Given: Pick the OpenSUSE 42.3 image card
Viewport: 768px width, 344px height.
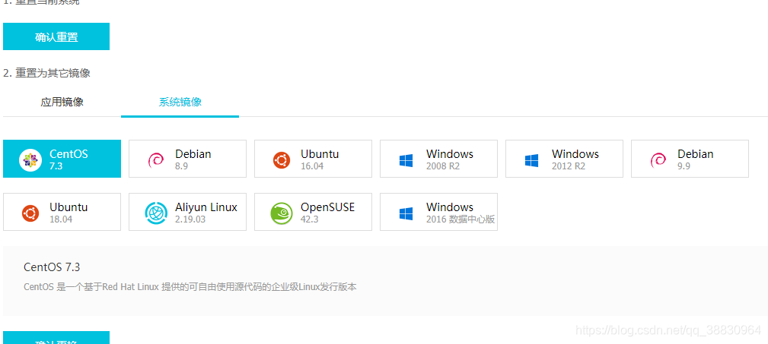Looking at the screenshot, I should 313,212.
